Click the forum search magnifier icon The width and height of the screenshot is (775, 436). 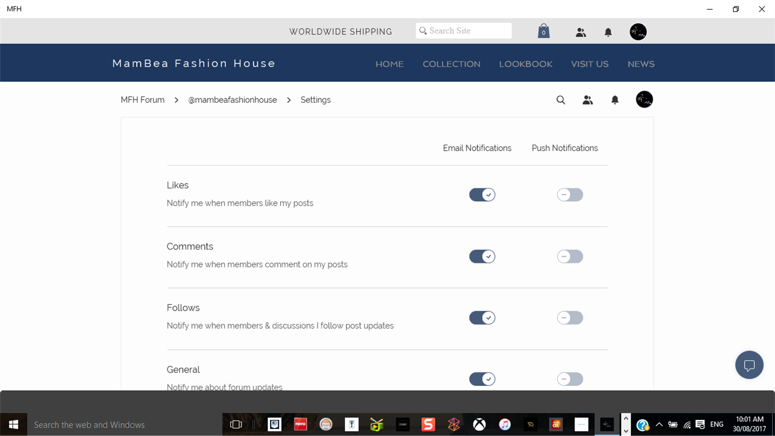(561, 100)
